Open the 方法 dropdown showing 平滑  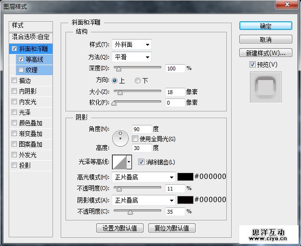[131, 57]
